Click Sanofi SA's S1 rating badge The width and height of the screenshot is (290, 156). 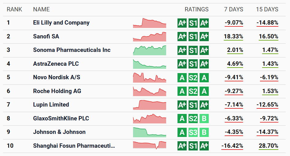tap(193, 37)
